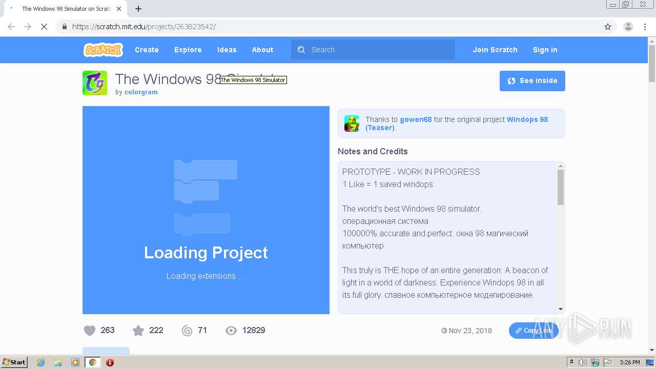This screenshot has width=656, height=369.
Task: Click the 71 remixes count
Action: (202, 331)
